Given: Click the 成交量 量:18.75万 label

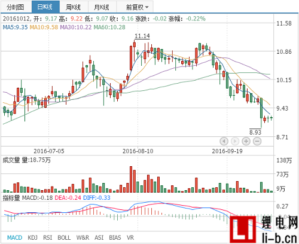Looking at the screenshot, I should [x=26, y=160].
